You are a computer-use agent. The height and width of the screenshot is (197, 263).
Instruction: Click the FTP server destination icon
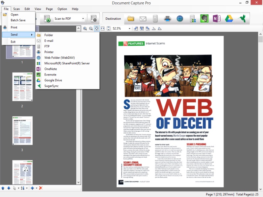tap(155, 19)
